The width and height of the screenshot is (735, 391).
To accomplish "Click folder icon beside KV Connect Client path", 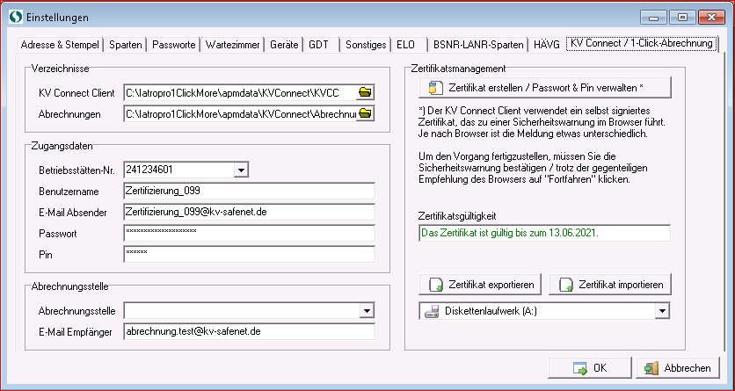I will [366, 91].
